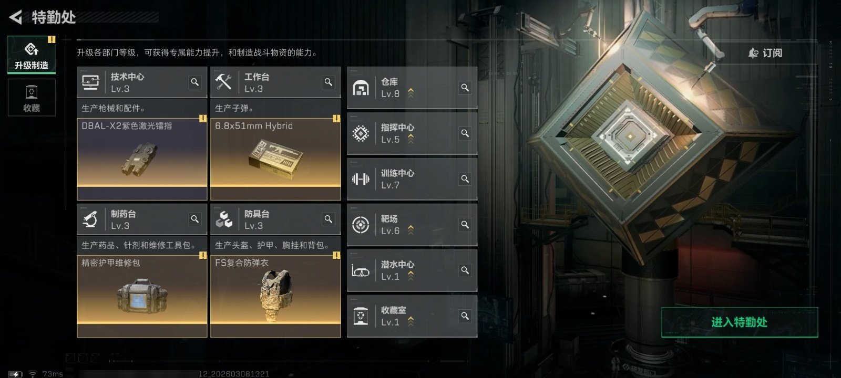Inspect 训练中心 via its magnifier icon
This screenshot has width=841, height=378.
click(x=465, y=179)
